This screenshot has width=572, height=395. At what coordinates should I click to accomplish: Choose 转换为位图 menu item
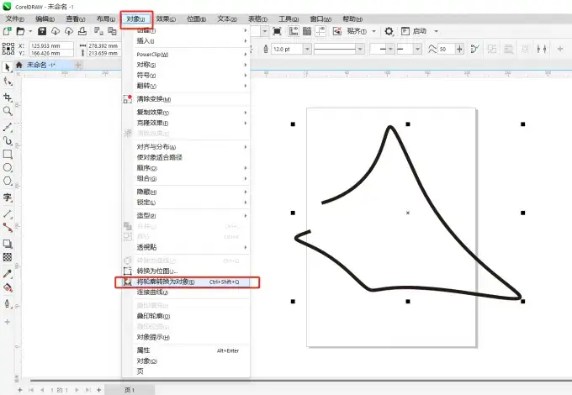[187, 271]
